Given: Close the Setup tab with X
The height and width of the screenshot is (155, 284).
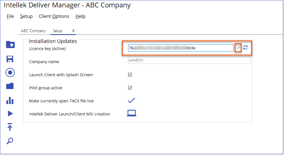Looking at the screenshot, I should (x=73, y=31).
